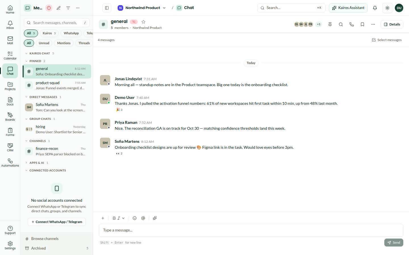409x255 pixels.
Task: Toggle the Details panel
Action: point(392,24)
